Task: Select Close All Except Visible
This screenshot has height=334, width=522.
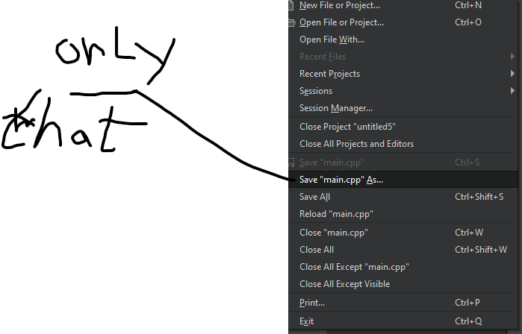Action: point(344,284)
